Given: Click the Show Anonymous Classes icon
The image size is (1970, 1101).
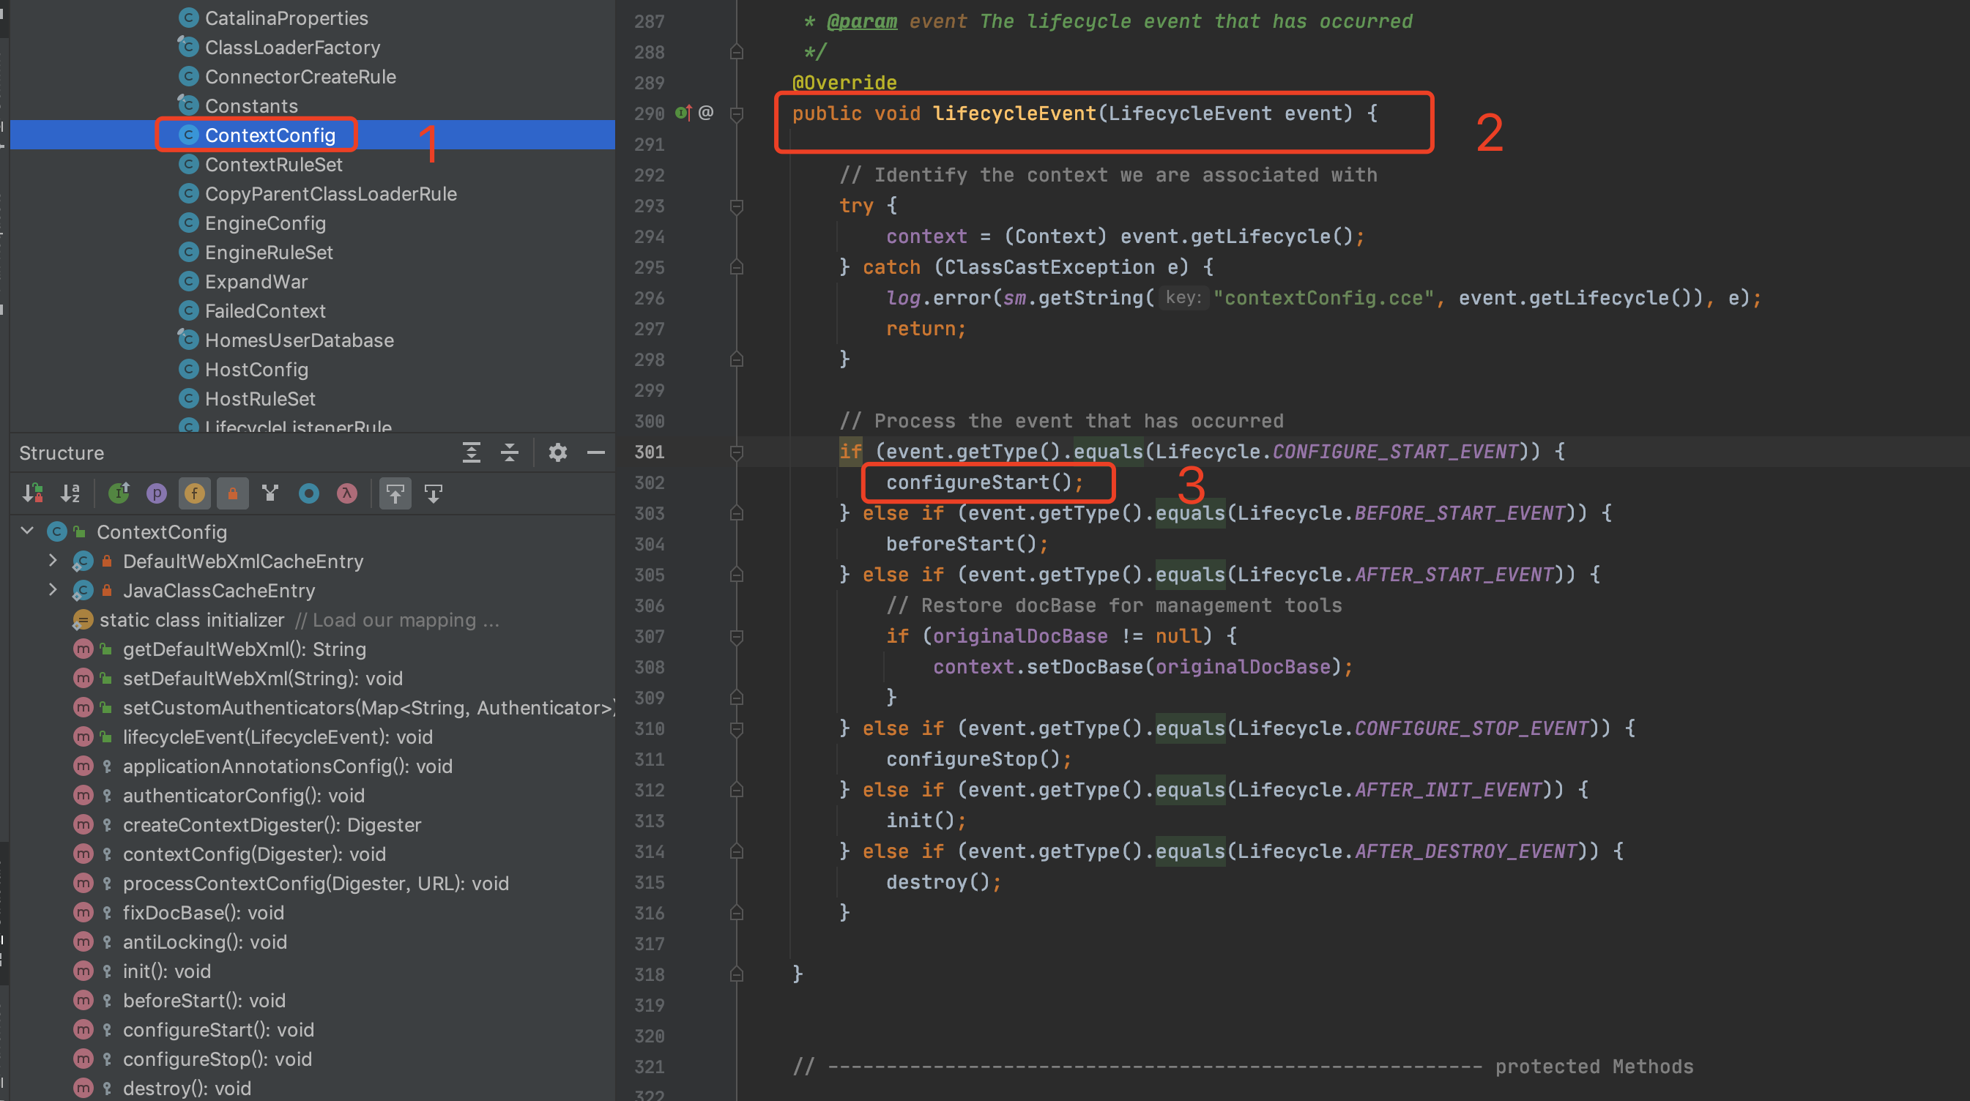Looking at the screenshot, I should pyautogui.click(x=309, y=494).
